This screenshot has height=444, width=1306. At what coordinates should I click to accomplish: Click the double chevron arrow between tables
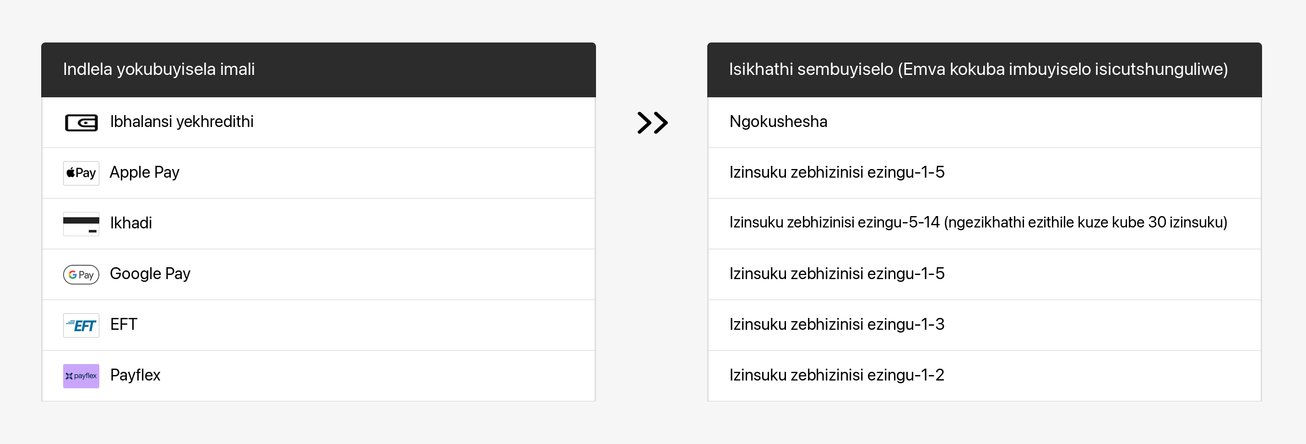[x=652, y=122]
